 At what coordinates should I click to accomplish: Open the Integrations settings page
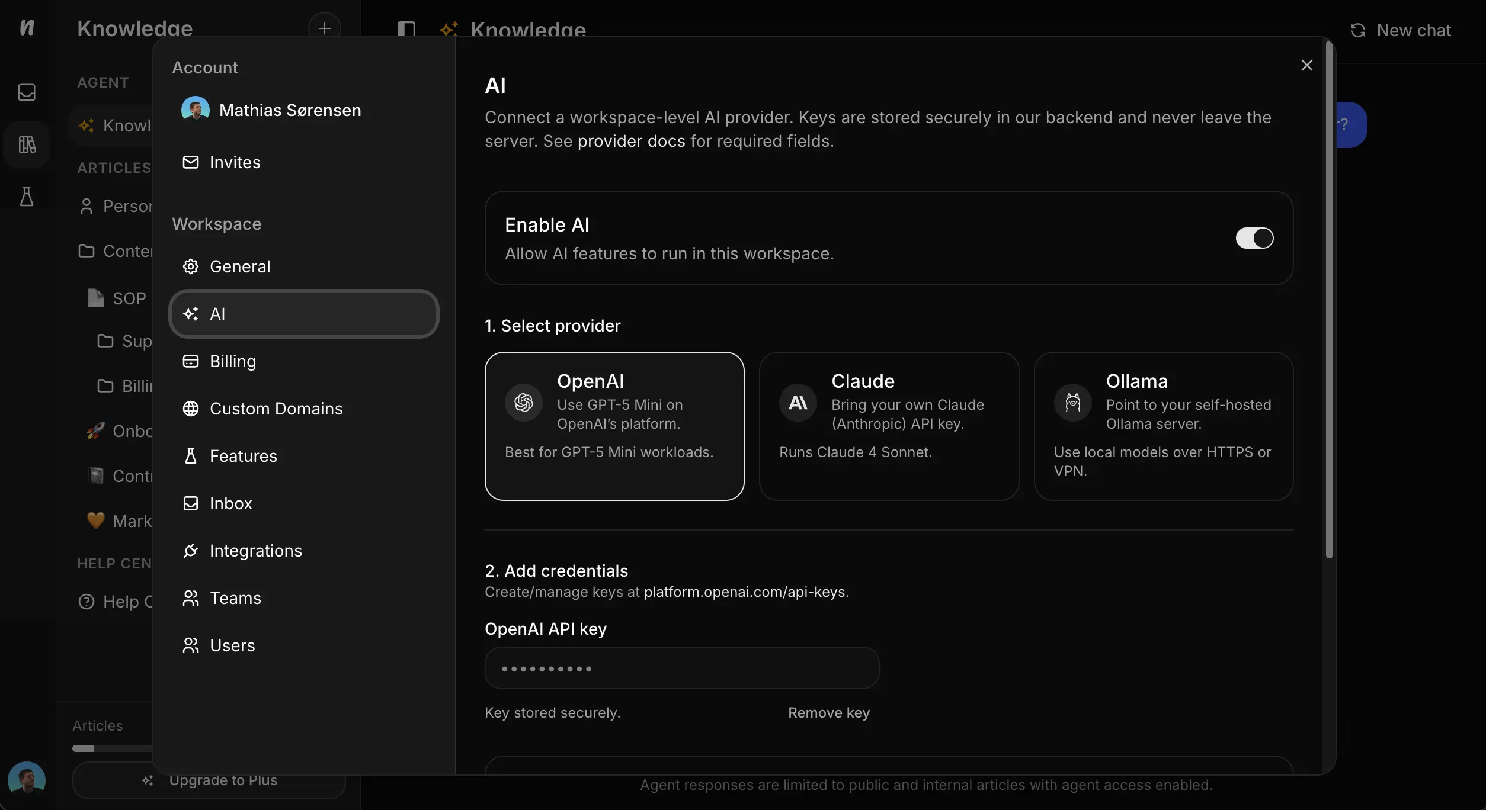pyautogui.click(x=256, y=551)
